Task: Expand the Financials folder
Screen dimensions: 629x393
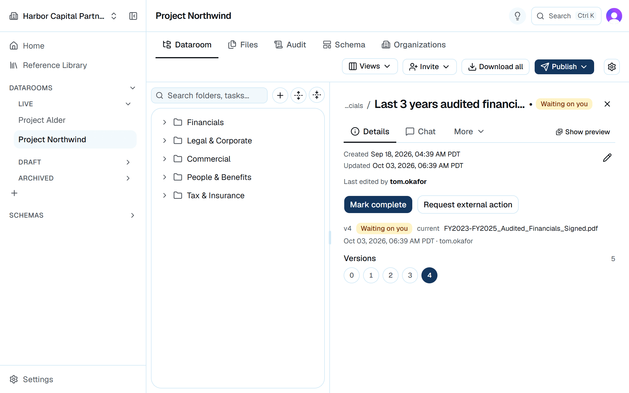Action: pos(165,122)
